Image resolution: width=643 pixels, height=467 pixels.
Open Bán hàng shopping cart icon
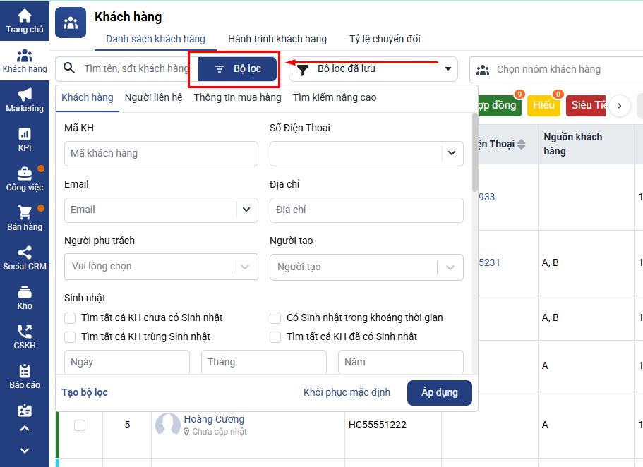25,213
